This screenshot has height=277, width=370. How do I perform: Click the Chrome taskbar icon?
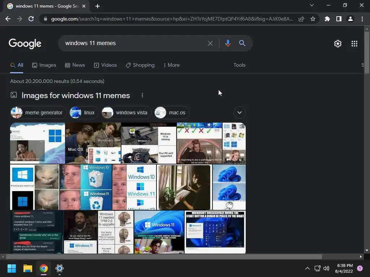(x=44, y=268)
